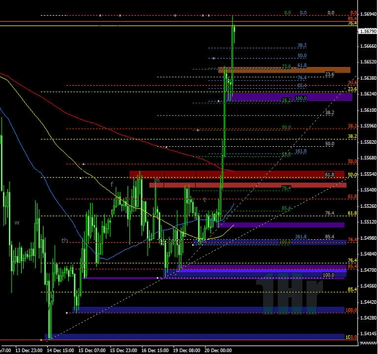The image size is (378, 354).
Task: Click the 1.56100 price axis label
Action: (368, 110)
